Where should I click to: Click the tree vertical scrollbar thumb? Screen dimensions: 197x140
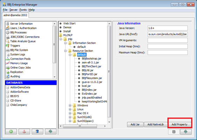point(109,71)
